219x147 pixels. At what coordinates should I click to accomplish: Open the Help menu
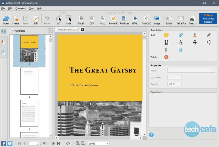click(x=39, y=9)
